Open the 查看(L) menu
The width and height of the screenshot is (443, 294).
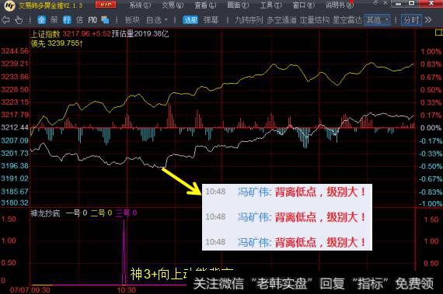(205, 5)
